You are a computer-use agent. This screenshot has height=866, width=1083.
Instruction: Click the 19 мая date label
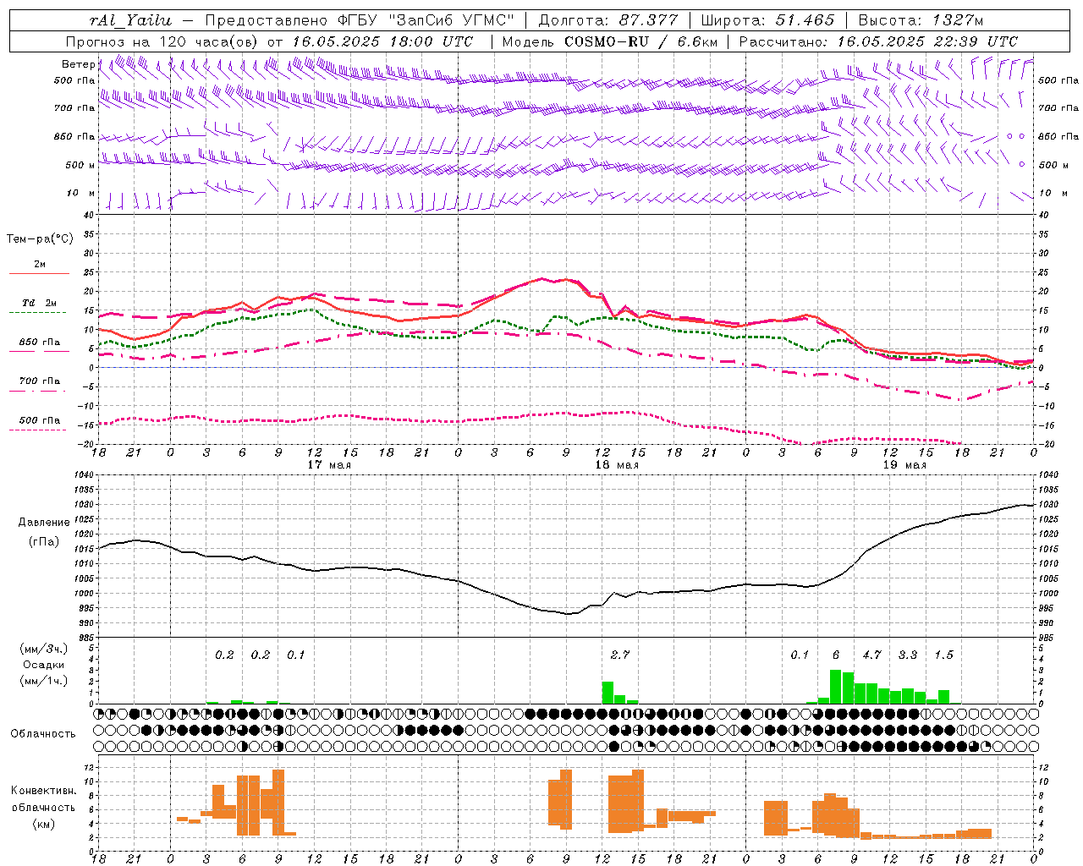904,465
